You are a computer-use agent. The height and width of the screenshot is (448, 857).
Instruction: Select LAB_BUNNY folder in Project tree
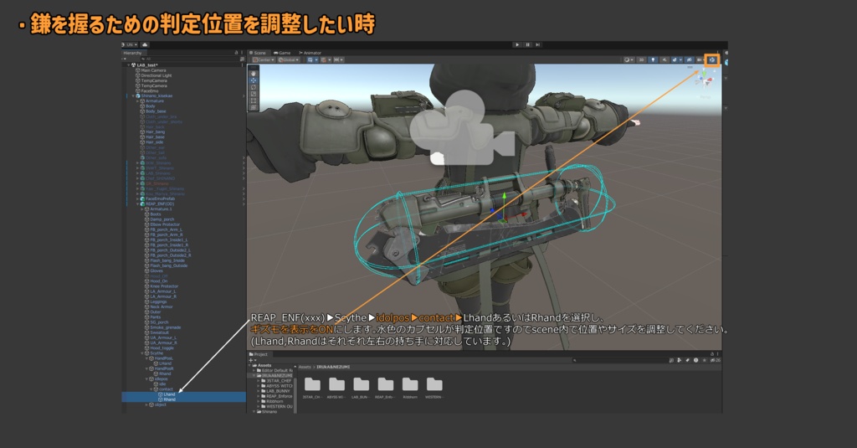pos(278,391)
